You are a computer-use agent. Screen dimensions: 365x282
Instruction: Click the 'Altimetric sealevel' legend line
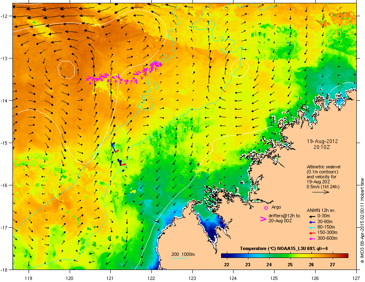coord(324,167)
